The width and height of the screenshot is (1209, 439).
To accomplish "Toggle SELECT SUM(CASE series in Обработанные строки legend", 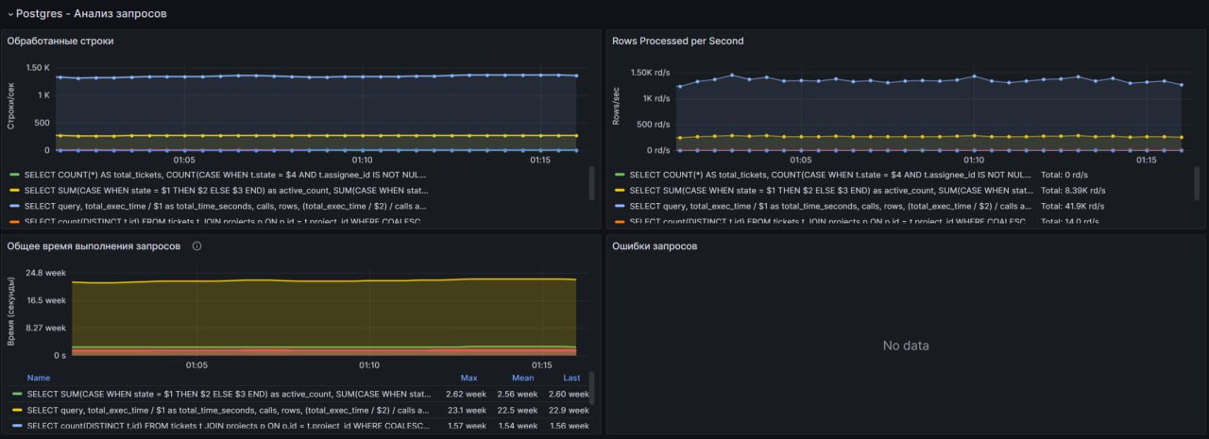I will (x=226, y=190).
